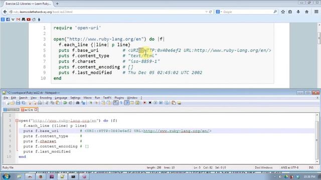
Task: Open the File menu in Notepad++
Action: 6,98
